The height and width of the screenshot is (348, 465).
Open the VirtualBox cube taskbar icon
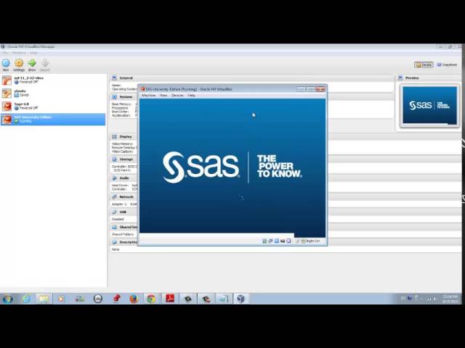(x=241, y=299)
